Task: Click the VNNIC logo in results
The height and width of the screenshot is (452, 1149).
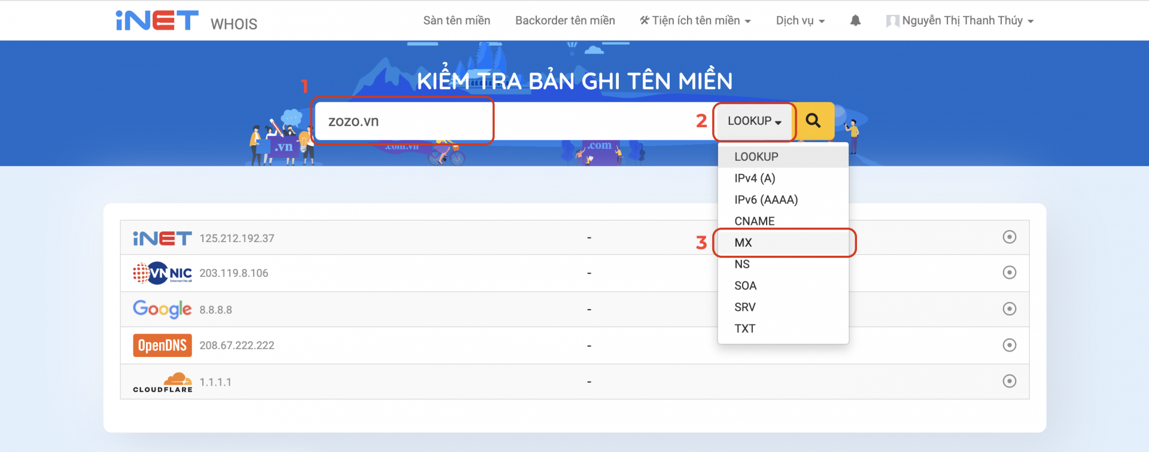Action: (x=162, y=273)
